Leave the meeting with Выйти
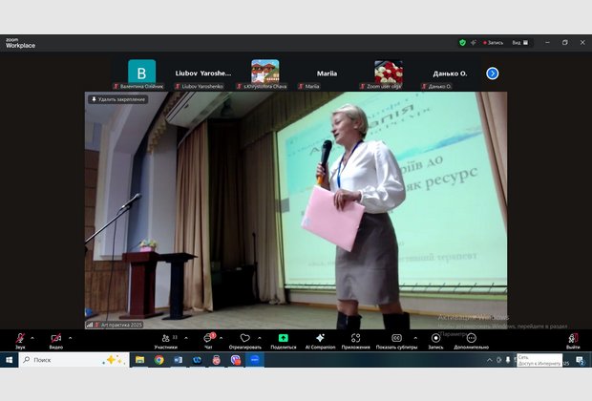This screenshot has width=592, height=401. point(573,340)
